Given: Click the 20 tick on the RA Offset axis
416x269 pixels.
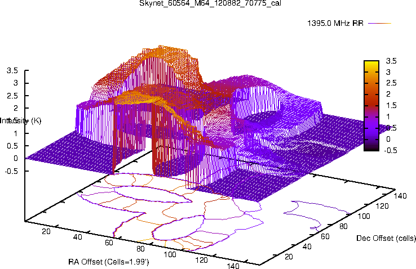Looking at the screenshot, I should (x=46, y=231).
